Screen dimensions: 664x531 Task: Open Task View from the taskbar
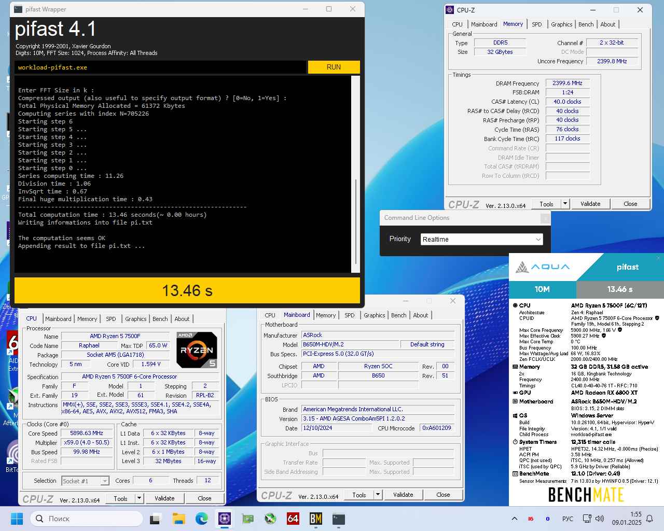point(156,519)
